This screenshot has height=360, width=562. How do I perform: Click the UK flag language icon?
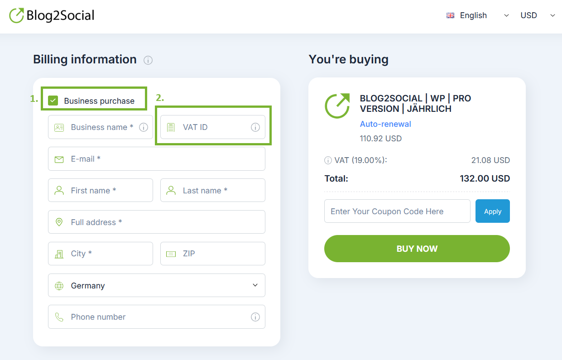pos(450,15)
